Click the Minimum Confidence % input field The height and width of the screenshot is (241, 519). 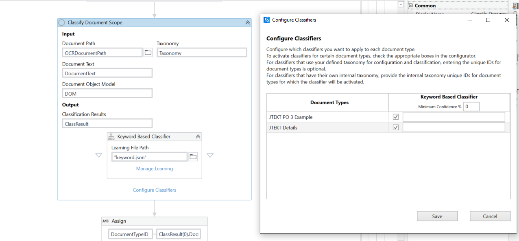coord(471,107)
